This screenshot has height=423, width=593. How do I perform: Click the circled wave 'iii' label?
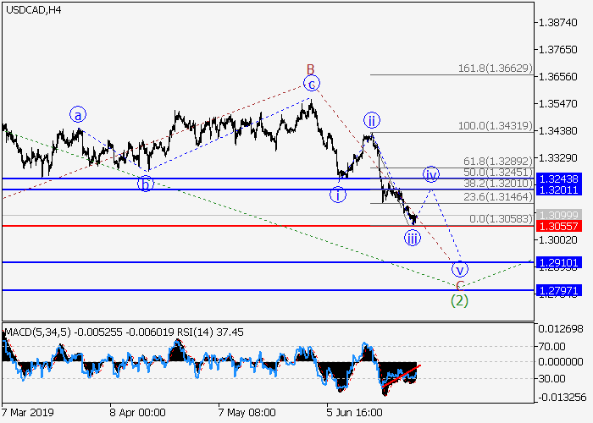[413, 238]
